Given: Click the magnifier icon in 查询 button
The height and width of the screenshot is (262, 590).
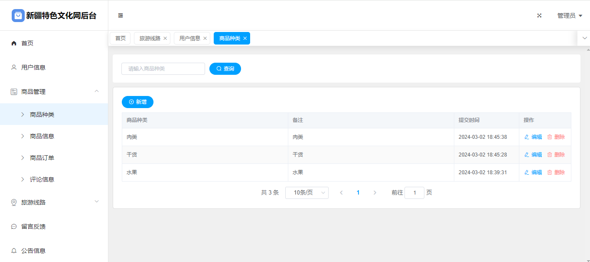Looking at the screenshot, I should tap(219, 69).
